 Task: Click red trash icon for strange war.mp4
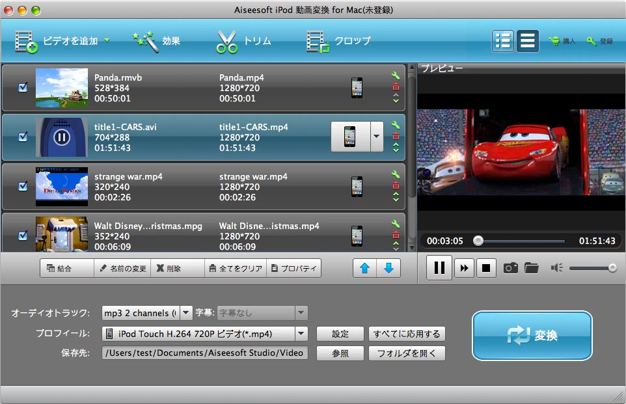point(396,185)
